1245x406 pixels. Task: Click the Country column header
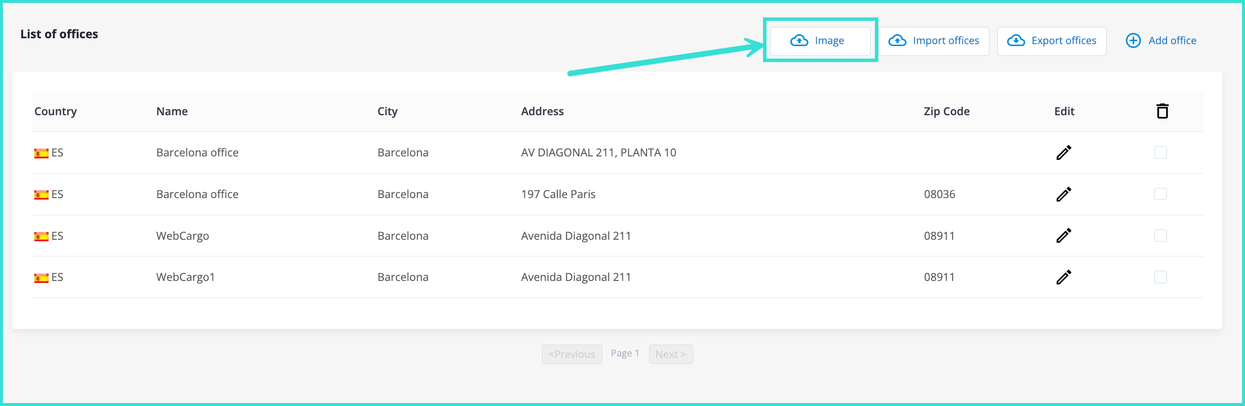click(55, 111)
